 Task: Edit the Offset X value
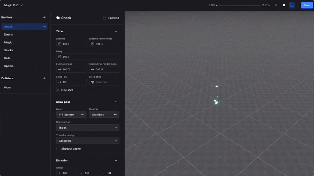(x=66, y=173)
